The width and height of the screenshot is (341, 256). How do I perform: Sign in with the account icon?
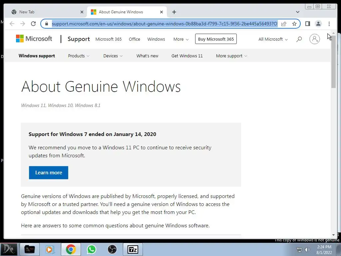pyautogui.click(x=314, y=39)
